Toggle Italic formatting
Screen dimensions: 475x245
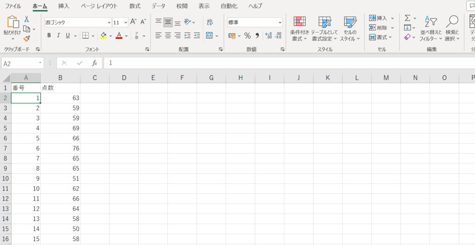58,36
